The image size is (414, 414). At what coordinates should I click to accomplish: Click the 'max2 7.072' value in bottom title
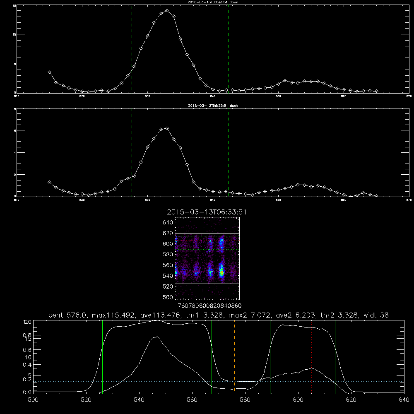click(x=249, y=315)
